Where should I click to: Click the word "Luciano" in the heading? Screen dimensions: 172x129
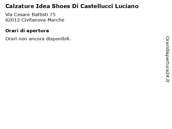click(127, 6)
